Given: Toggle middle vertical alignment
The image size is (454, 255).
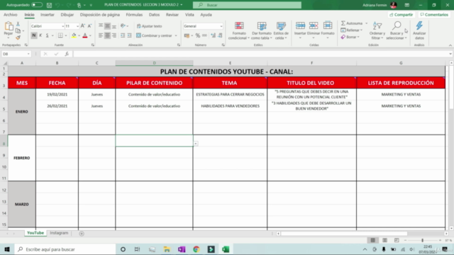Looking at the screenshot, I should point(107,26).
